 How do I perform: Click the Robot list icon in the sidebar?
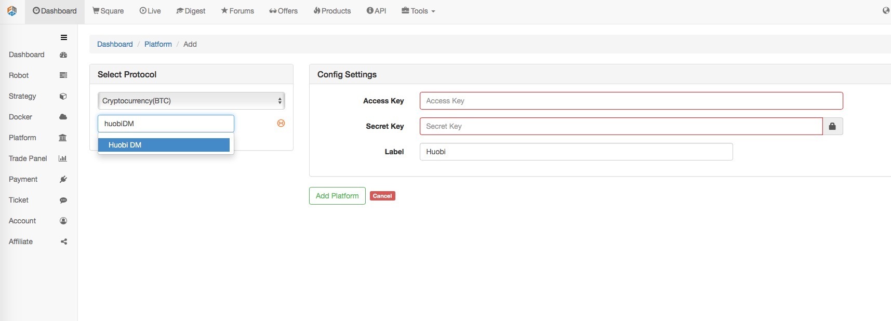(63, 75)
